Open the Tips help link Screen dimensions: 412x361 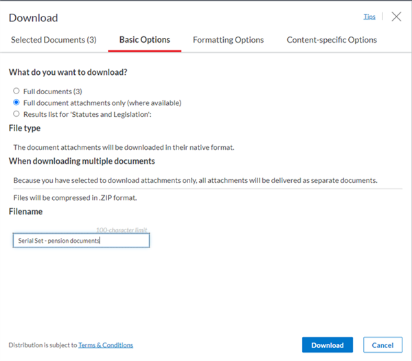[x=369, y=17]
